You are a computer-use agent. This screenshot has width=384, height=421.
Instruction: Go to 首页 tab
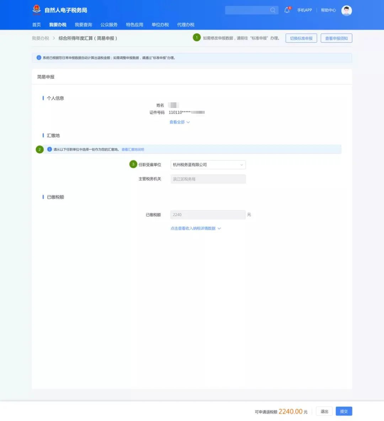tap(37, 25)
